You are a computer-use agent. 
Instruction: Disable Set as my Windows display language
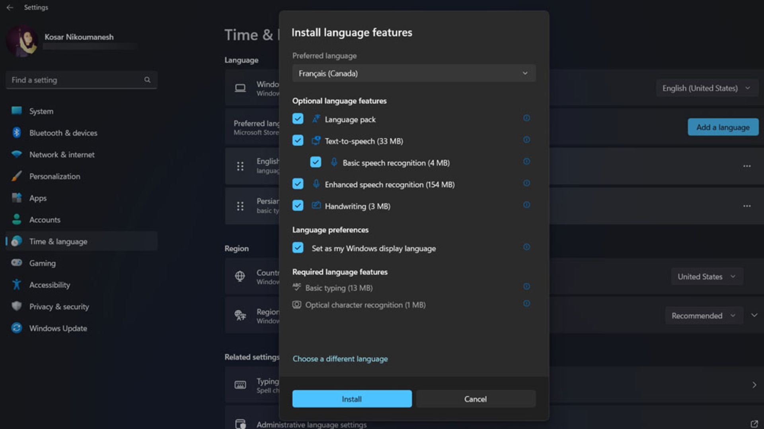click(298, 248)
